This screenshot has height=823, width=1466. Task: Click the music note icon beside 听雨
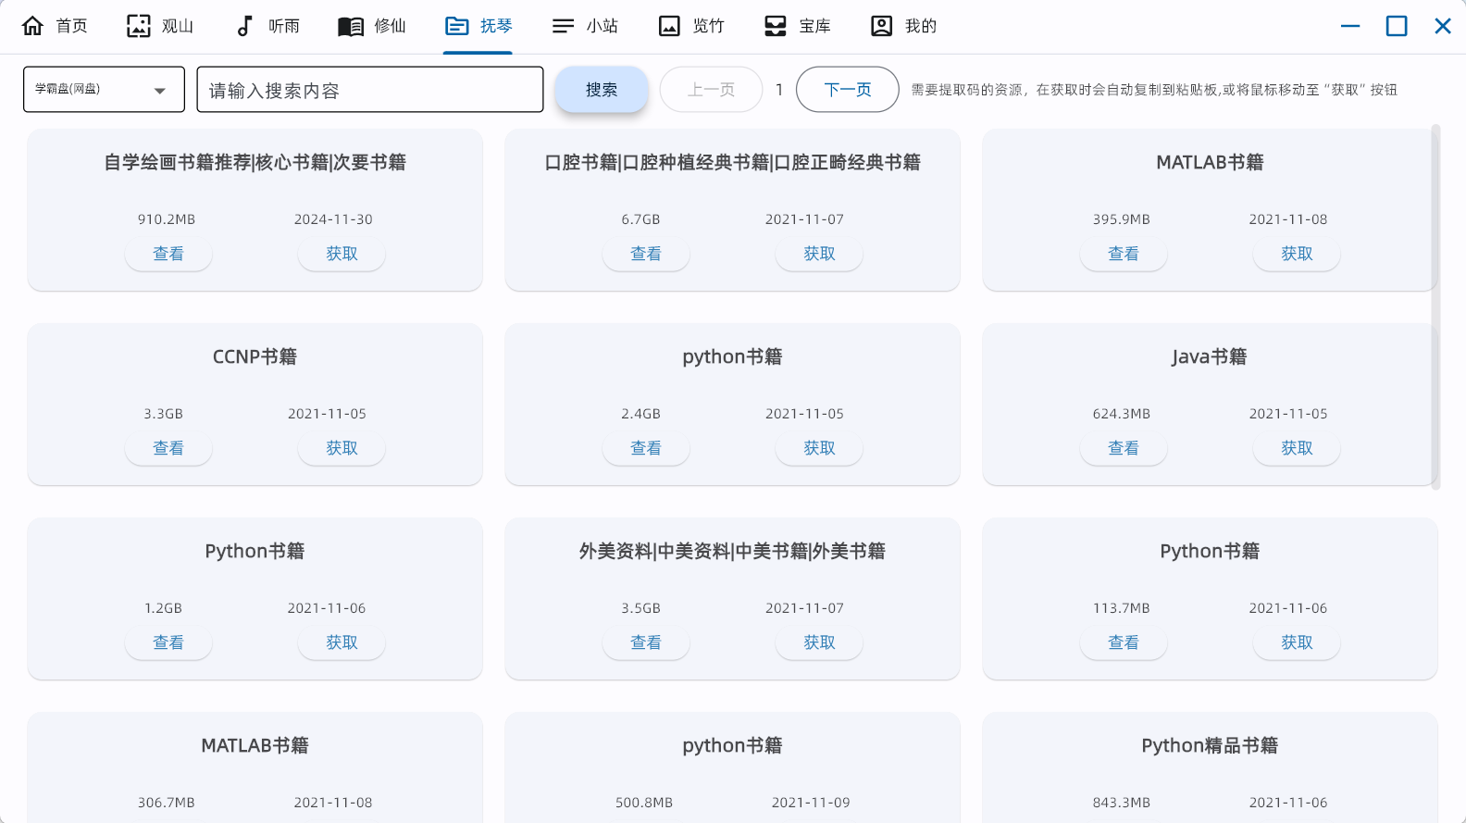[244, 26]
